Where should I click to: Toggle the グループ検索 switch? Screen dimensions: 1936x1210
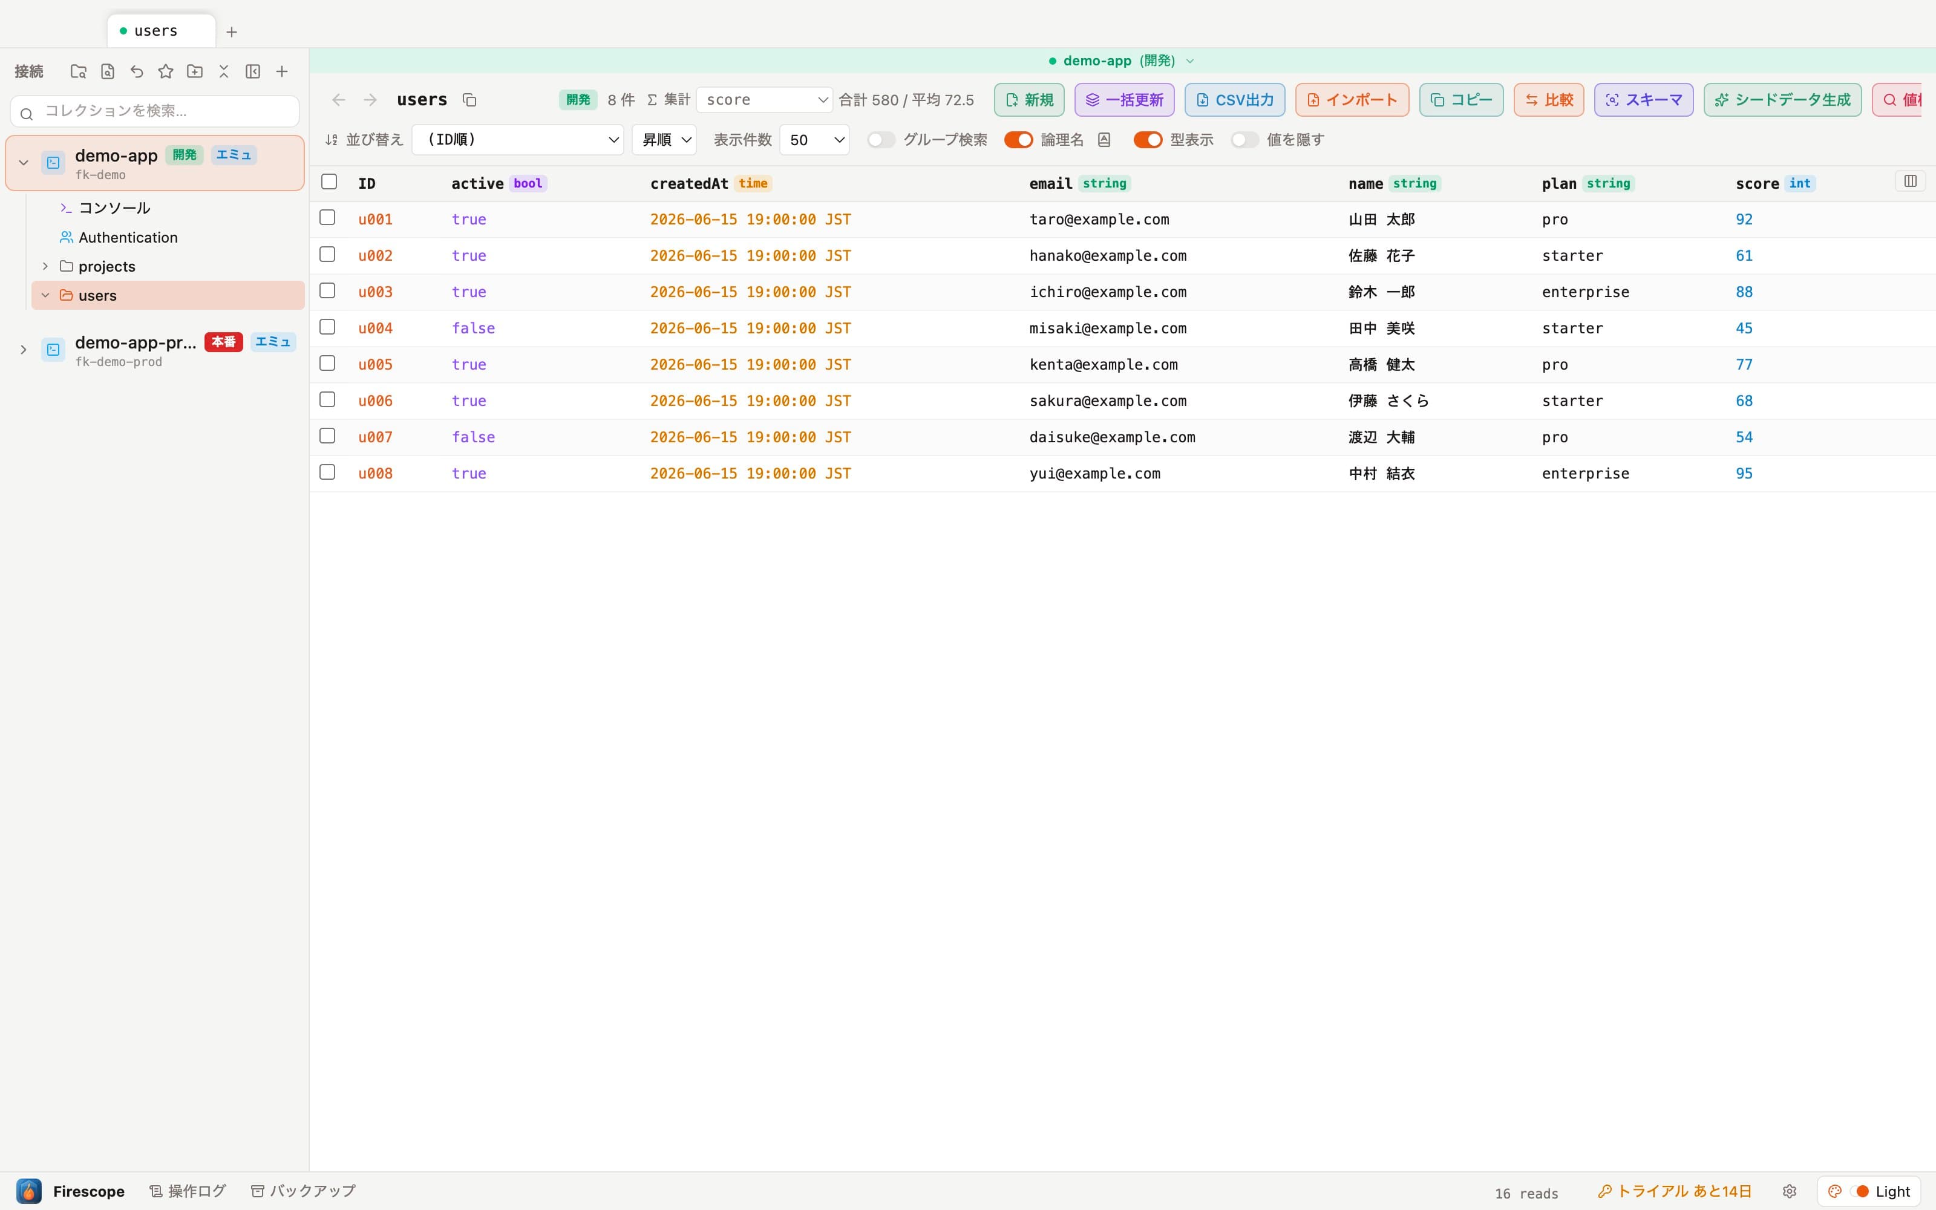[x=881, y=140]
